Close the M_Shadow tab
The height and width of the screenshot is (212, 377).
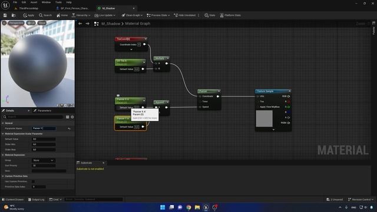tap(134, 8)
